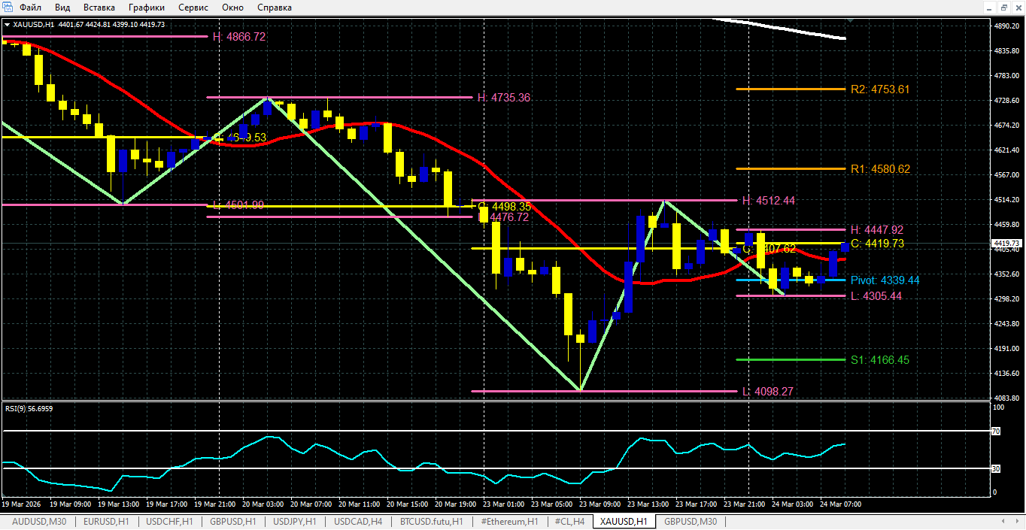Switch to GBPUSD,H1 chart tab

tap(232, 522)
